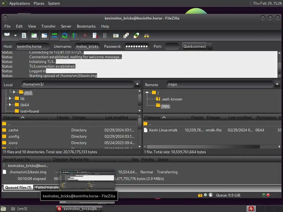
Task: Click the FileZilla tray icon in bottom panel
Action: point(251,209)
